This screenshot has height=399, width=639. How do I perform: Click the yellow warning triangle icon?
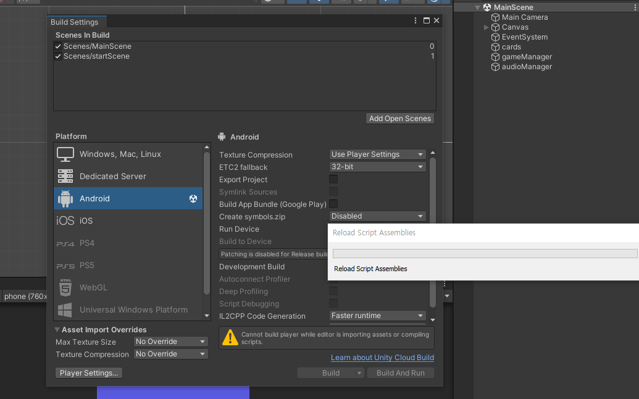(230, 337)
